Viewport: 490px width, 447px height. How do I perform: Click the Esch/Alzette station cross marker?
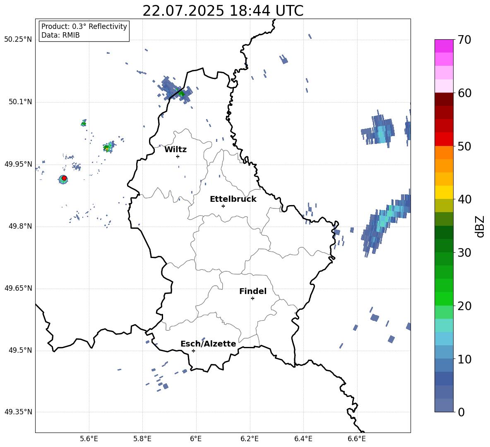(193, 351)
